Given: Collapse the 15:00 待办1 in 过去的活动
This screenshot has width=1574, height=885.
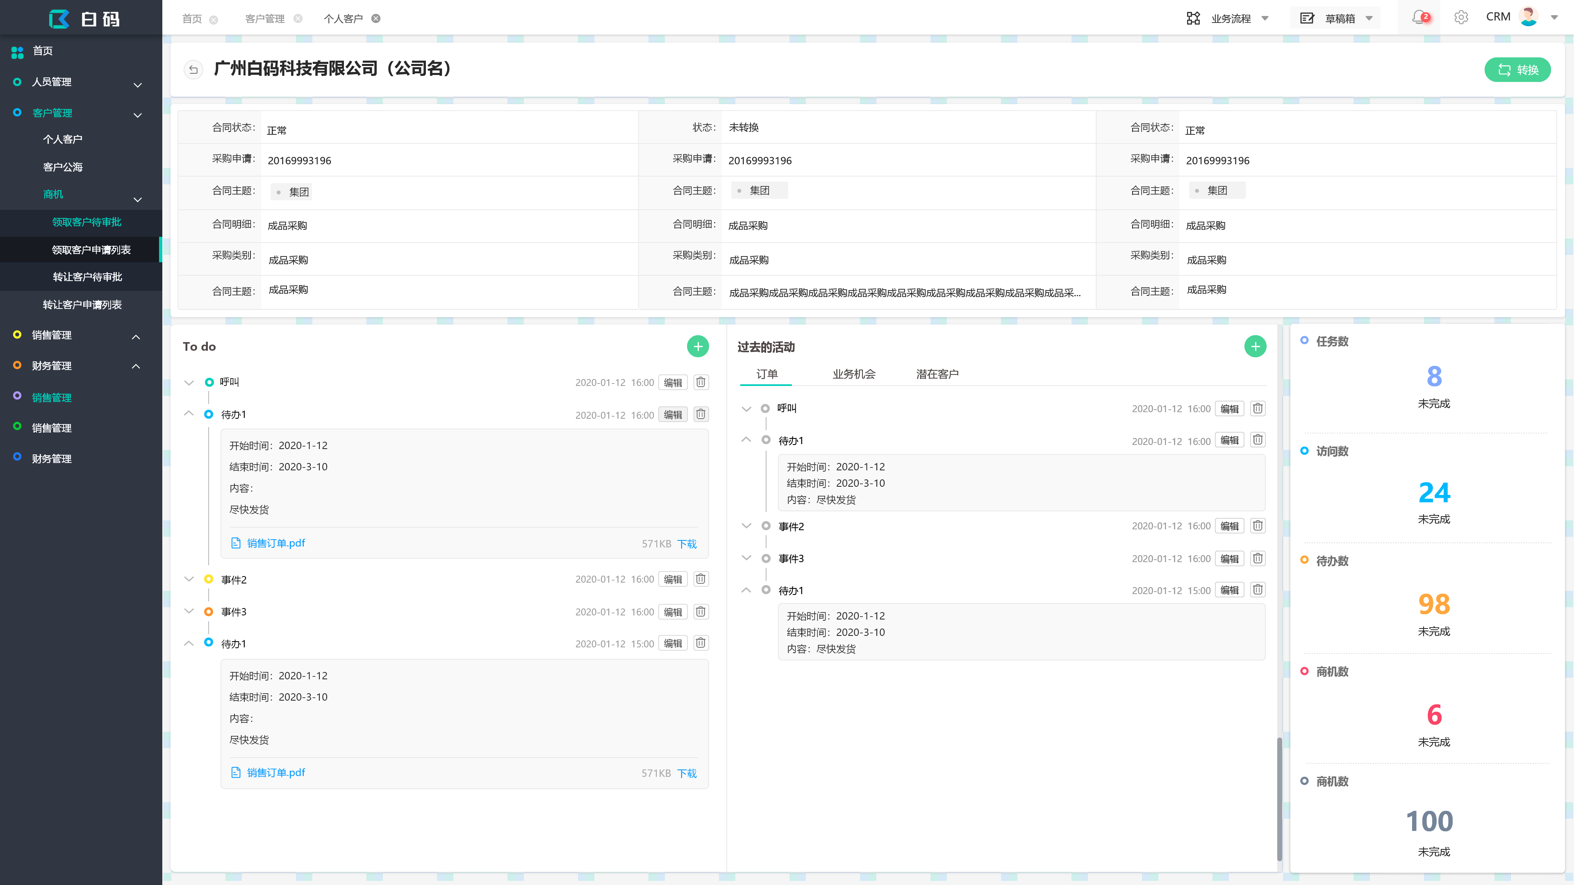Looking at the screenshot, I should pyautogui.click(x=746, y=590).
